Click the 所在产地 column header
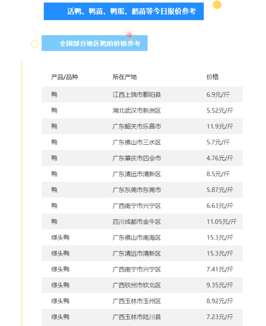The width and height of the screenshot is (266, 326). 124,77
